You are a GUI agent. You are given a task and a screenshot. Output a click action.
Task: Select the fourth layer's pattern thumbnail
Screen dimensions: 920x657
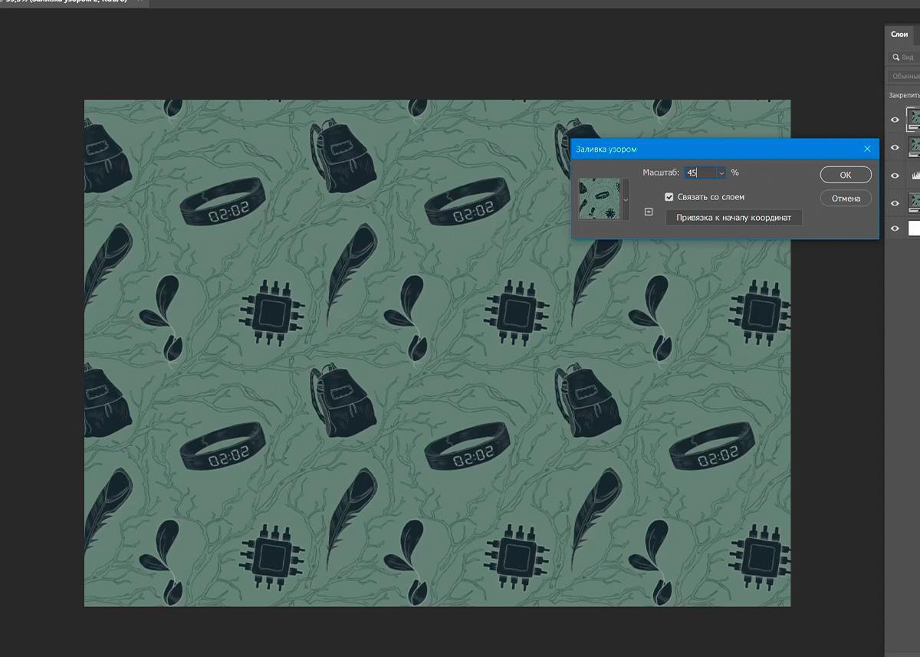[914, 202]
